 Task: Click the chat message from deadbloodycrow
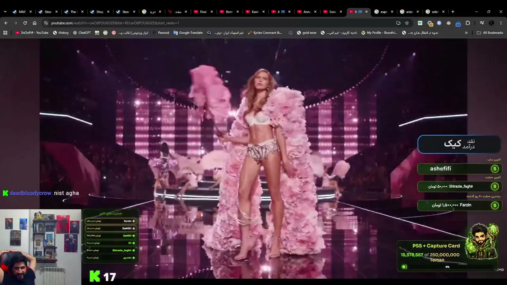pos(41,193)
